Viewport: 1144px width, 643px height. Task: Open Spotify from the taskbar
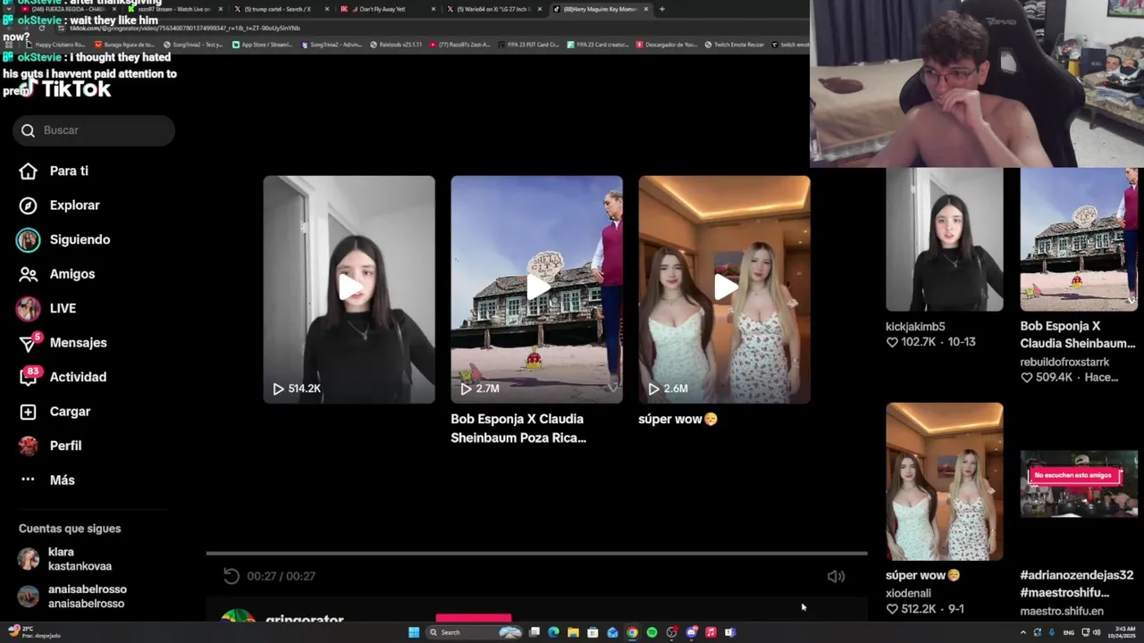652,632
